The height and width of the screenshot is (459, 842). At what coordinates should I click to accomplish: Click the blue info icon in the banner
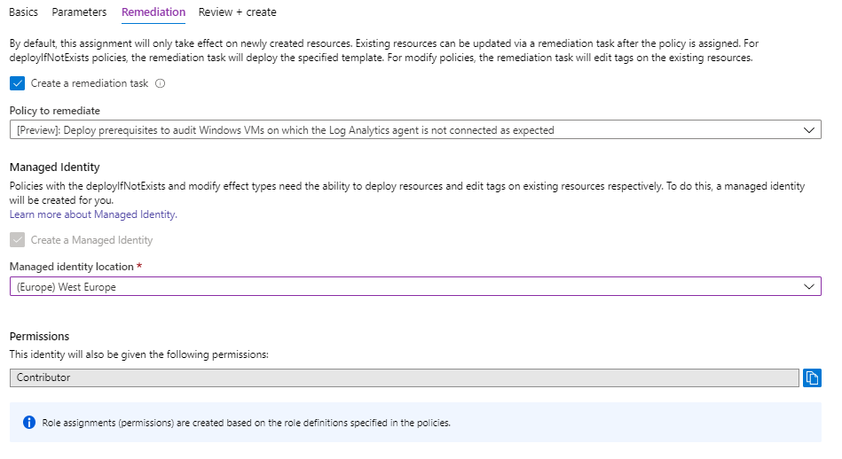29,423
